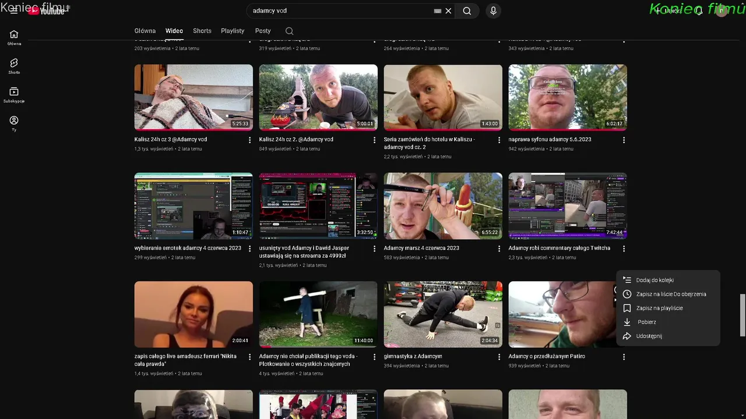Switch to the channel Shorts tab
Viewport: 746px width, 419px height.
[x=202, y=31]
